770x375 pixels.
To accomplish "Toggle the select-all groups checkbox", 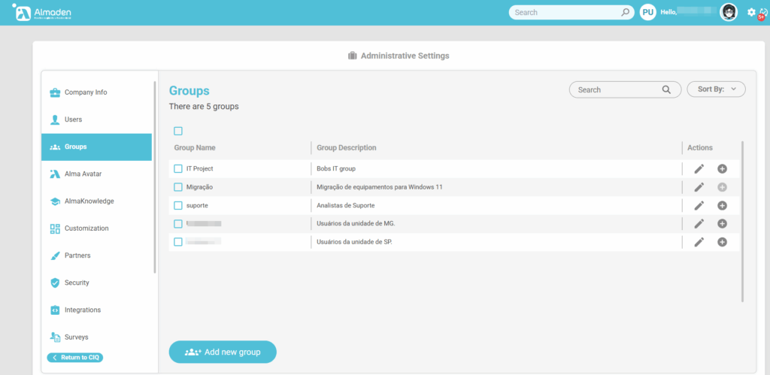I will [178, 132].
